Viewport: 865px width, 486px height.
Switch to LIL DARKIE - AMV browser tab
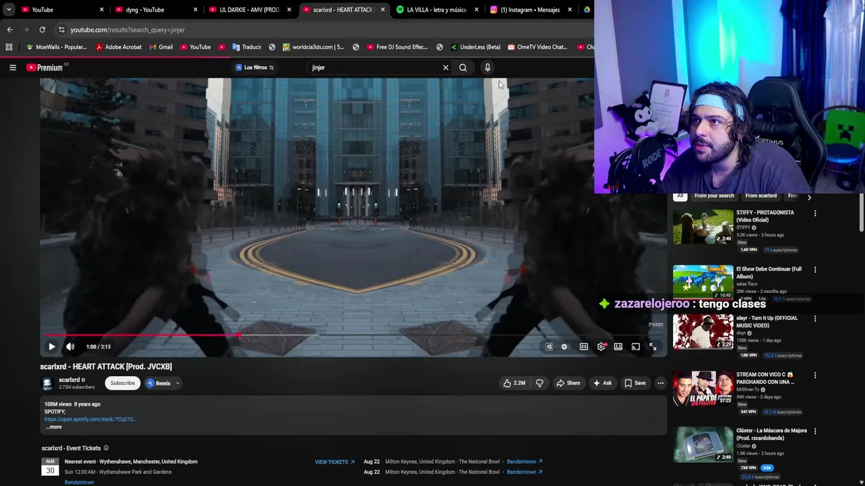[x=249, y=10]
